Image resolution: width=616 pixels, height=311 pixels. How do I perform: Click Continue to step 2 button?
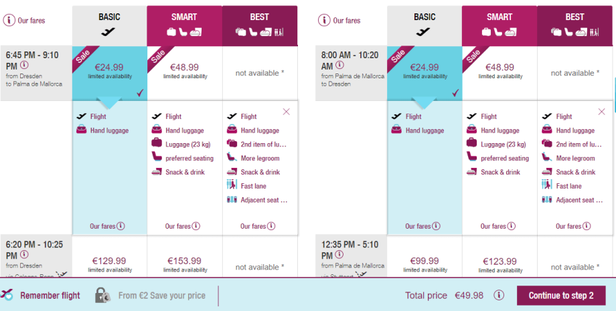click(561, 296)
